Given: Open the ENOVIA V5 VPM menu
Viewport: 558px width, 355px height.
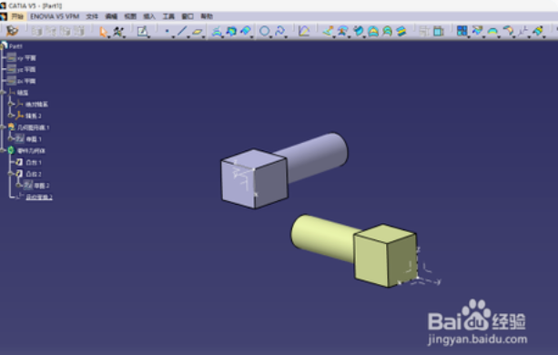Looking at the screenshot, I should coord(55,16).
